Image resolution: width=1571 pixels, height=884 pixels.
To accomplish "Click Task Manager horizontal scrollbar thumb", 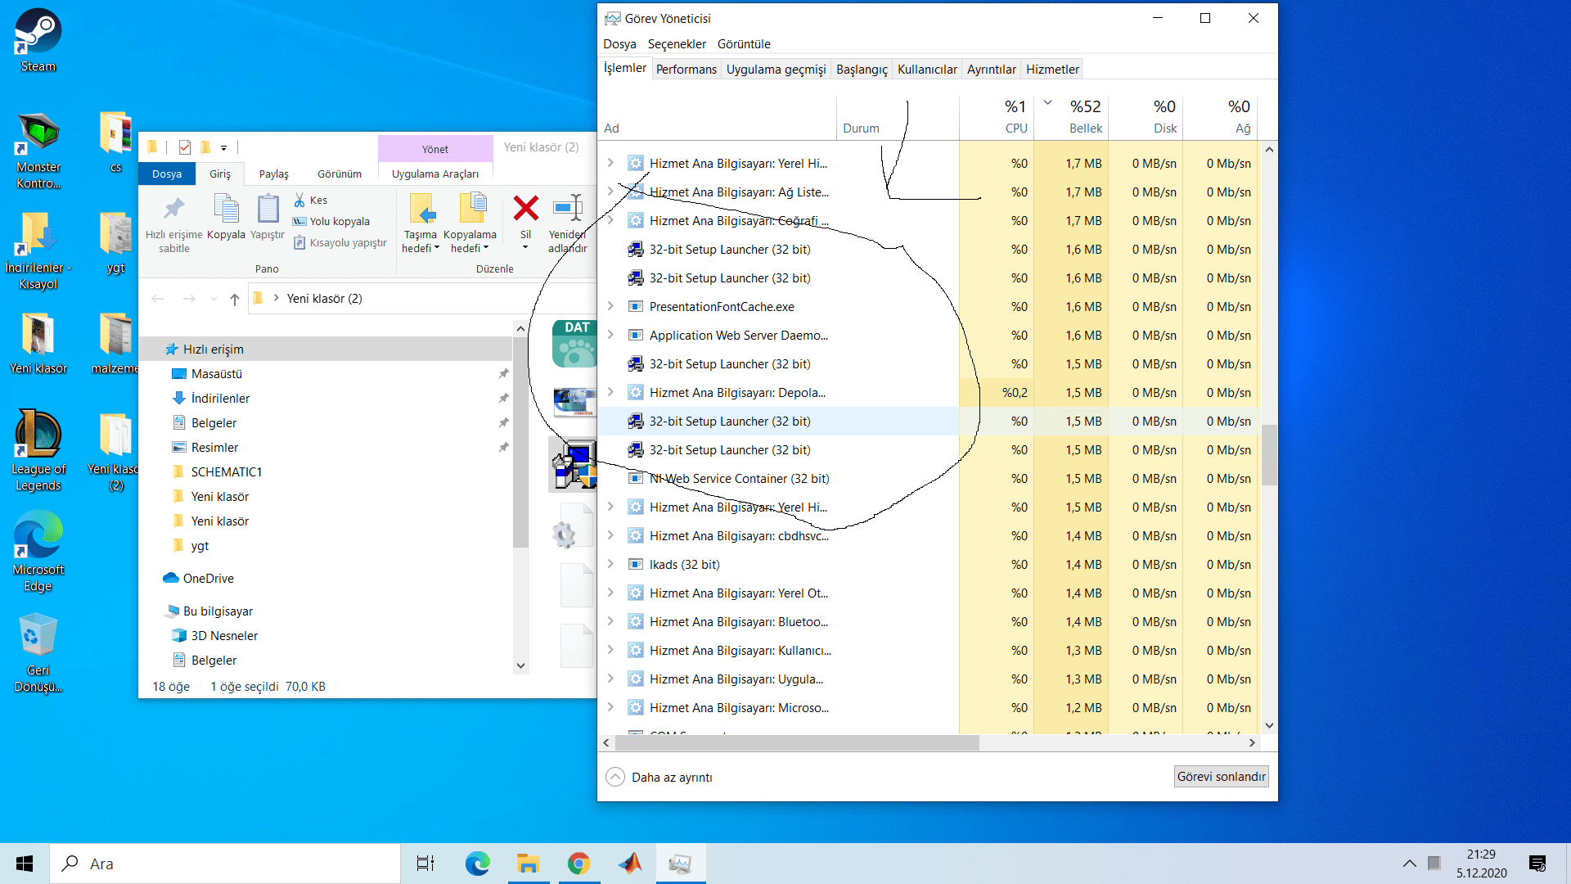I will (797, 743).
